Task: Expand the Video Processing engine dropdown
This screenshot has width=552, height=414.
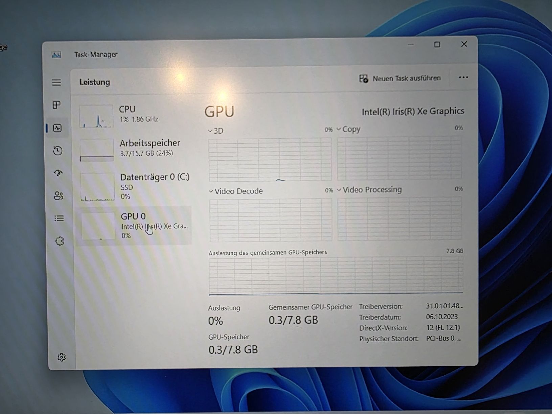Action: coord(369,190)
